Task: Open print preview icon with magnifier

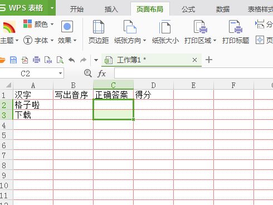Action: pyautogui.click(x=60, y=60)
